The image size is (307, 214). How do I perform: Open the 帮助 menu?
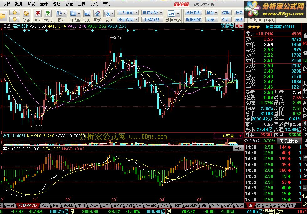(107, 4)
